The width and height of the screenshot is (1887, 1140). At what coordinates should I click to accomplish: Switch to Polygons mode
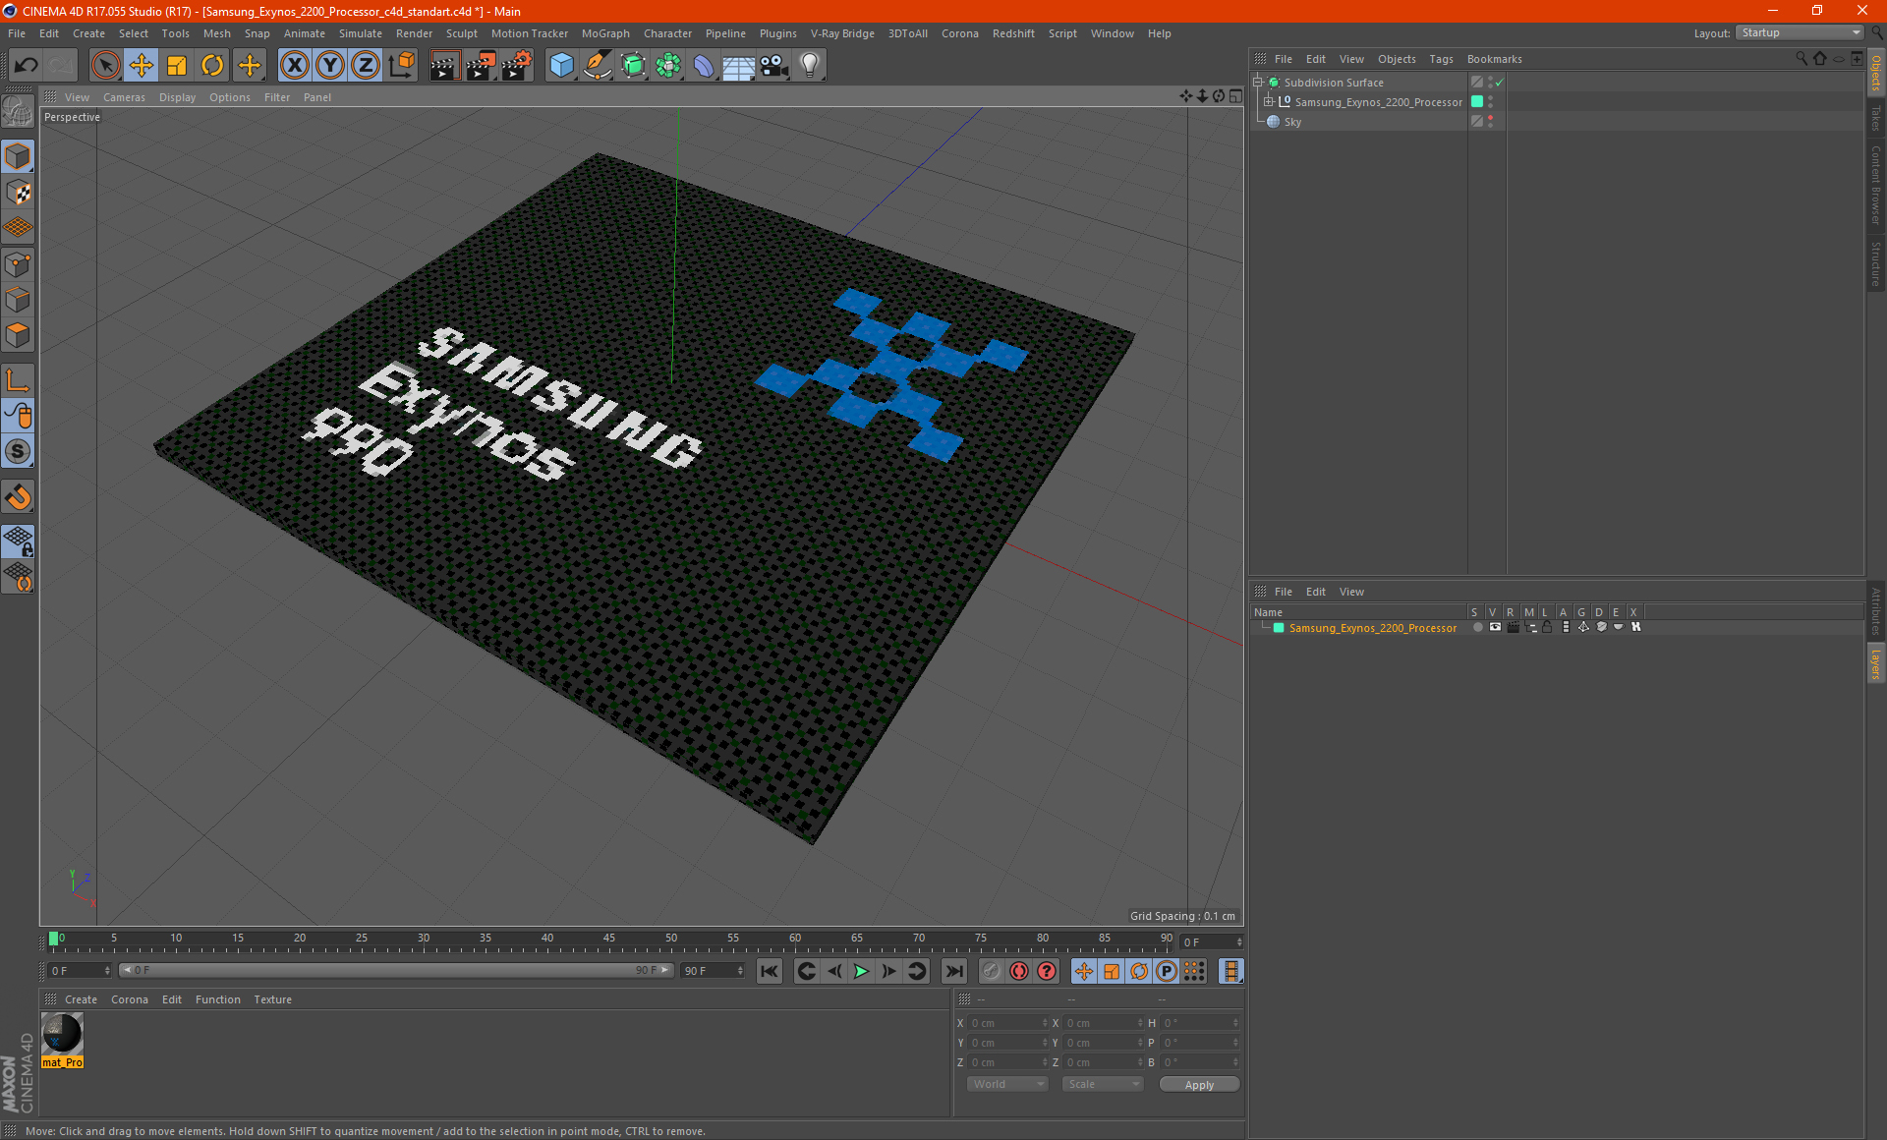(x=18, y=335)
